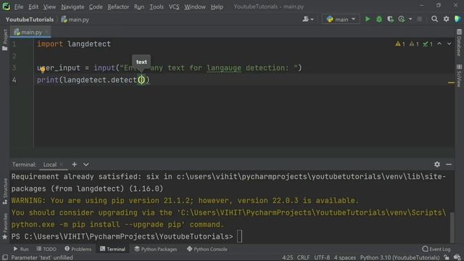
Task: Open the Navigate menu
Action: (x=72, y=7)
